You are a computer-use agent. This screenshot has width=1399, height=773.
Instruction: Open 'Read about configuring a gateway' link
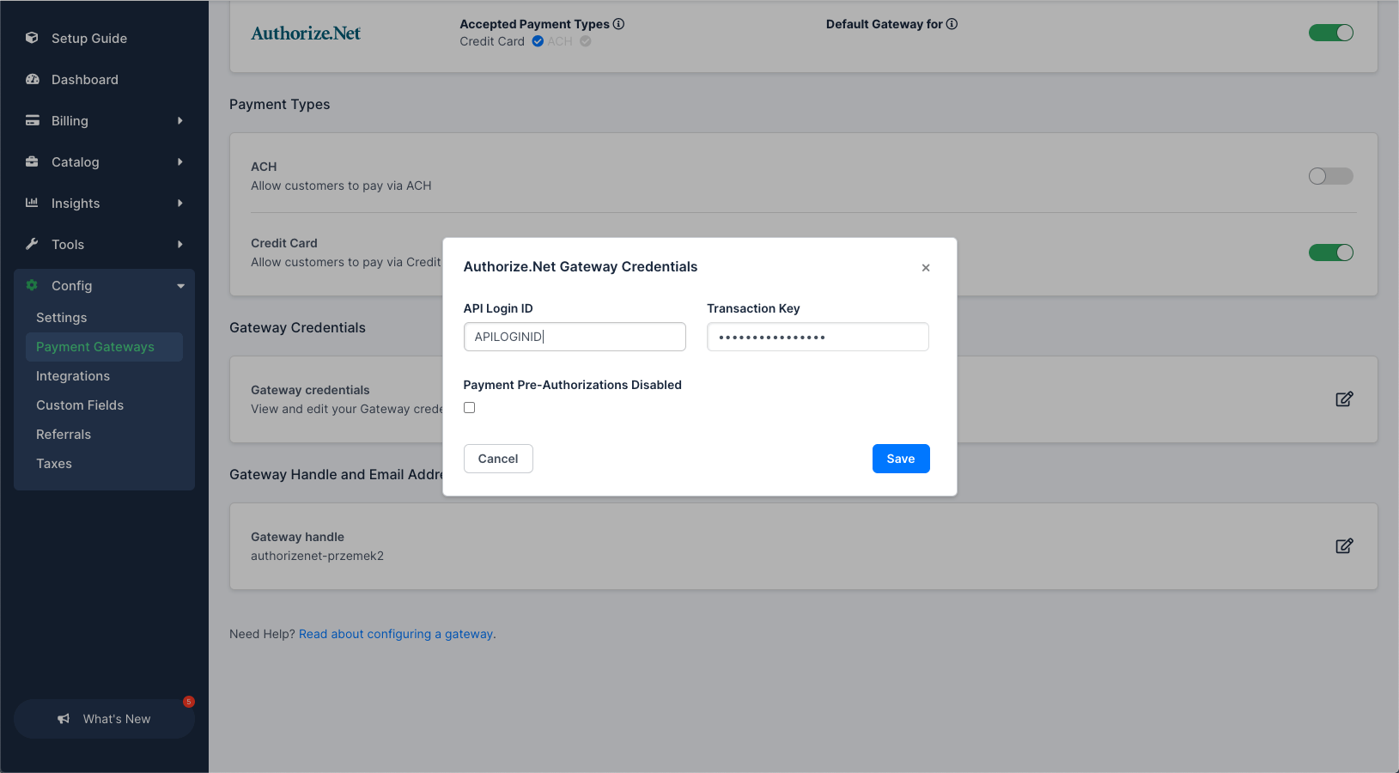coord(396,634)
